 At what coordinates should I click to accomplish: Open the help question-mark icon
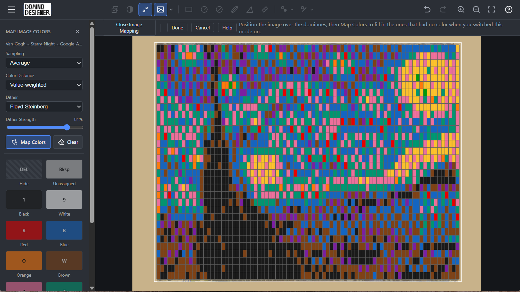(x=508, y=10)
